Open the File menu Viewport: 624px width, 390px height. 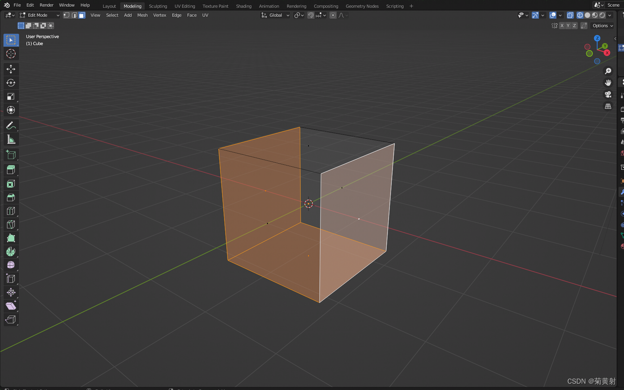pos(17,5)
